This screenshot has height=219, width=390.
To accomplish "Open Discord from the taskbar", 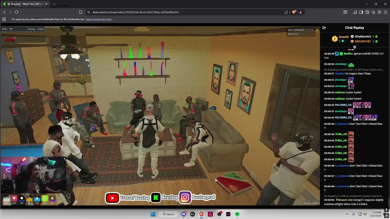I will tap(183, 214).
